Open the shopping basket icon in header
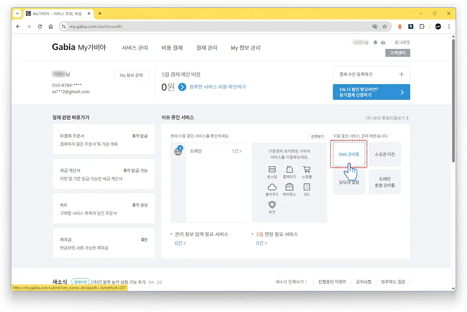The image size is (467, 312). click(x=383, y=42)
